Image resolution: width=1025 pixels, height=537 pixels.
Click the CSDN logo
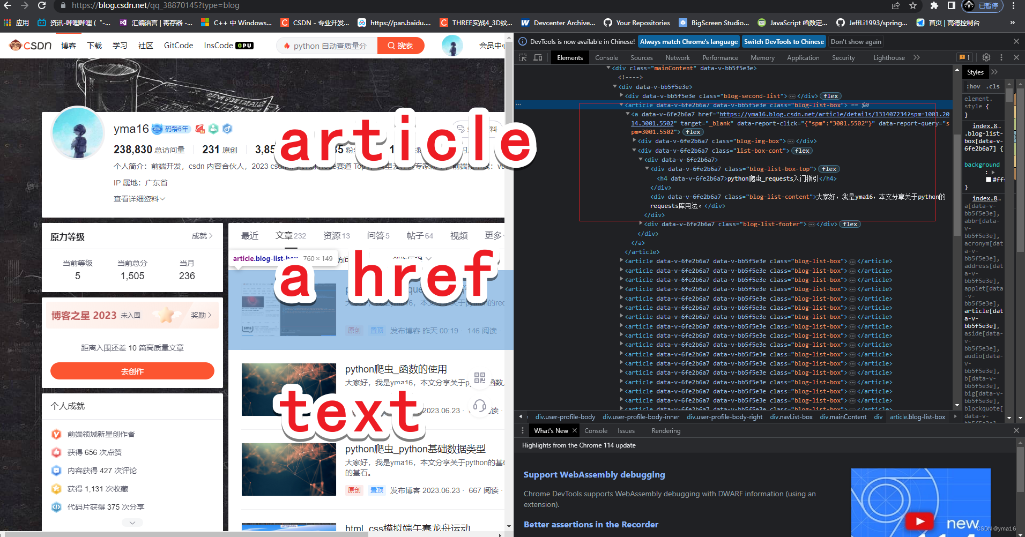click(x=31, y=46)
